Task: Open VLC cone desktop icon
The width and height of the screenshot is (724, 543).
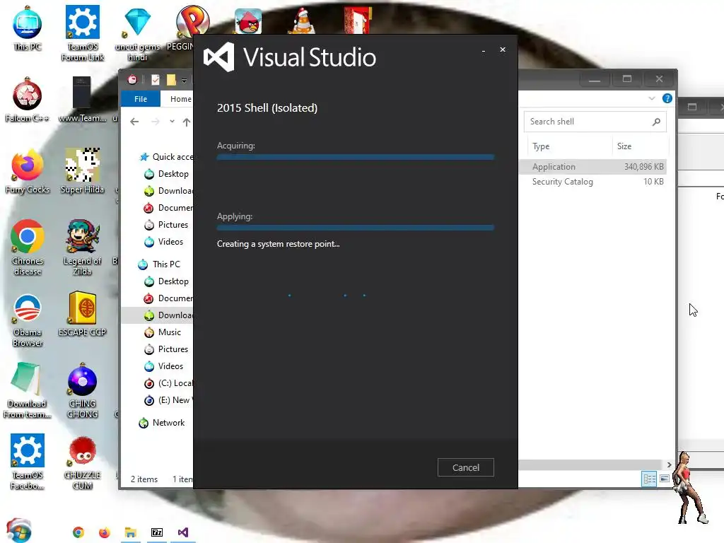Action: (x=301, y=21)
